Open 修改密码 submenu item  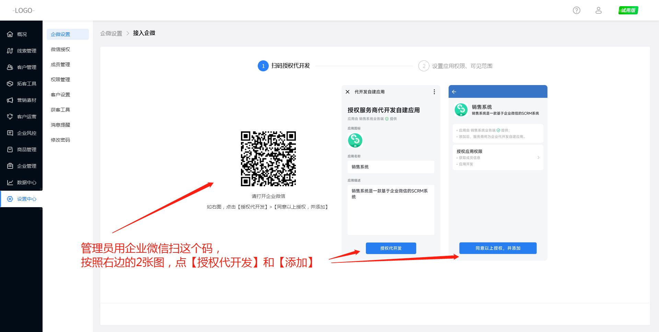point(60,140)
